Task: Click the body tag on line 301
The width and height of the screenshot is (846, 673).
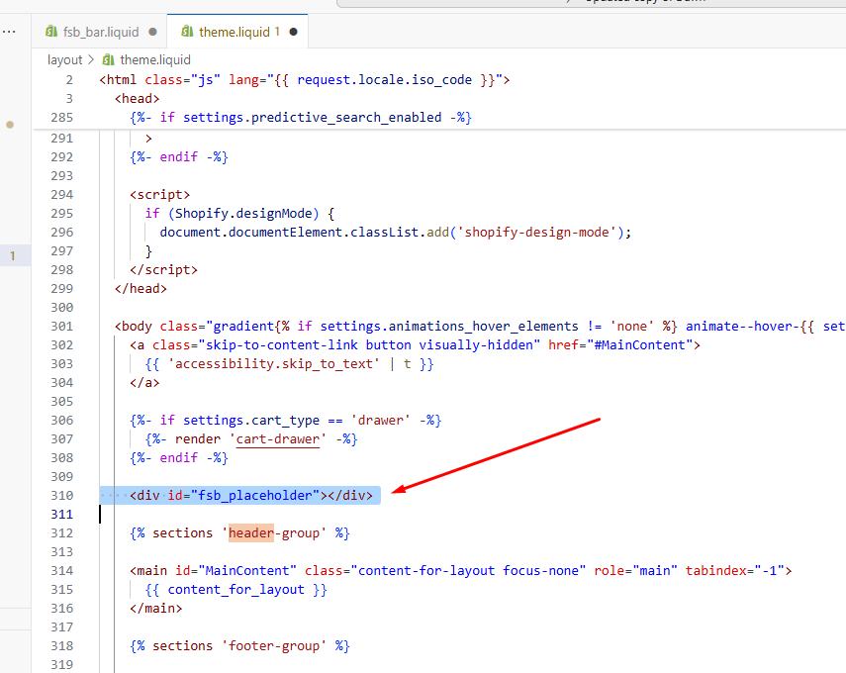Action: click(480, 326)
